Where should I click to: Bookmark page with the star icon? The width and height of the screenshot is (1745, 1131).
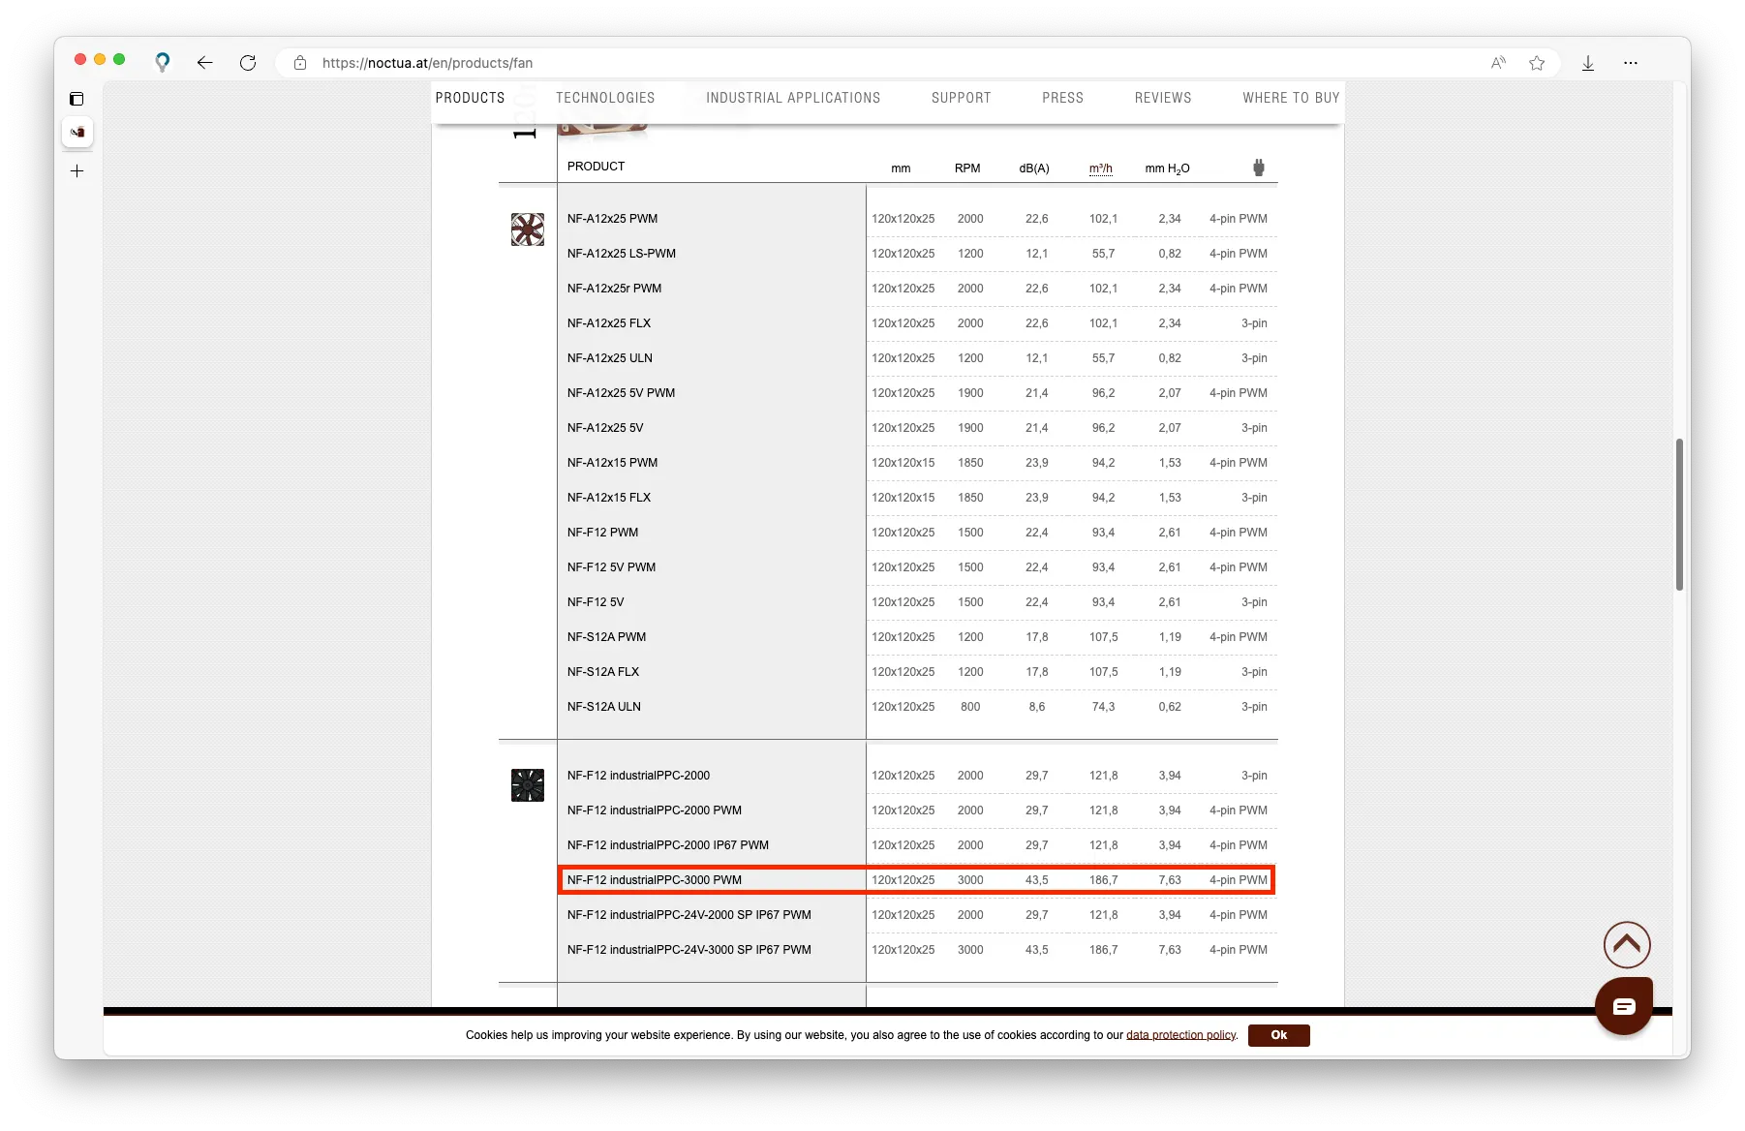(1537, 63)
